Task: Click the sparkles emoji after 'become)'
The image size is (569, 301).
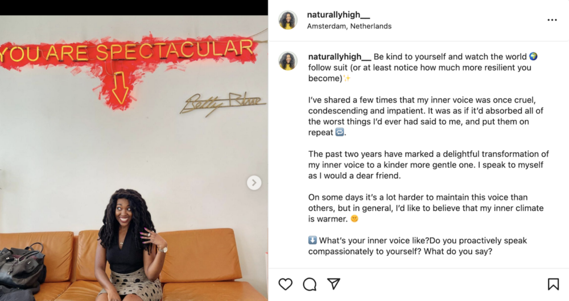Action: (347, 78)
